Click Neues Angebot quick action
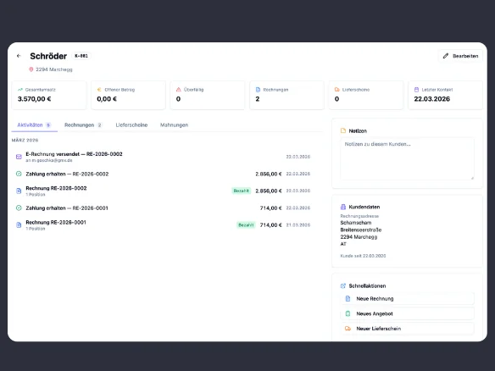This screenshot has width=495, height=371. [407, 313]
